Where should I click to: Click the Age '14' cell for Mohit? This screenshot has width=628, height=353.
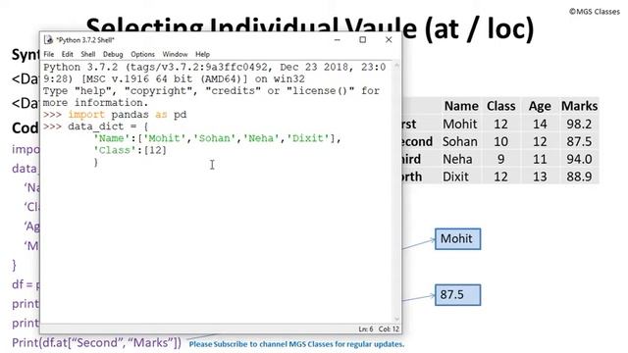(x=540, y=125)
